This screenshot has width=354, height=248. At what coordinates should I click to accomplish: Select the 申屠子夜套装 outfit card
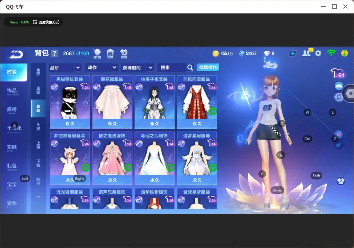pyautogui.click(x=155, y=102)
